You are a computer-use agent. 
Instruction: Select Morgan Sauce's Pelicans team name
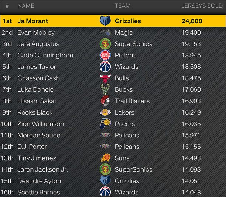coord(127,135)
